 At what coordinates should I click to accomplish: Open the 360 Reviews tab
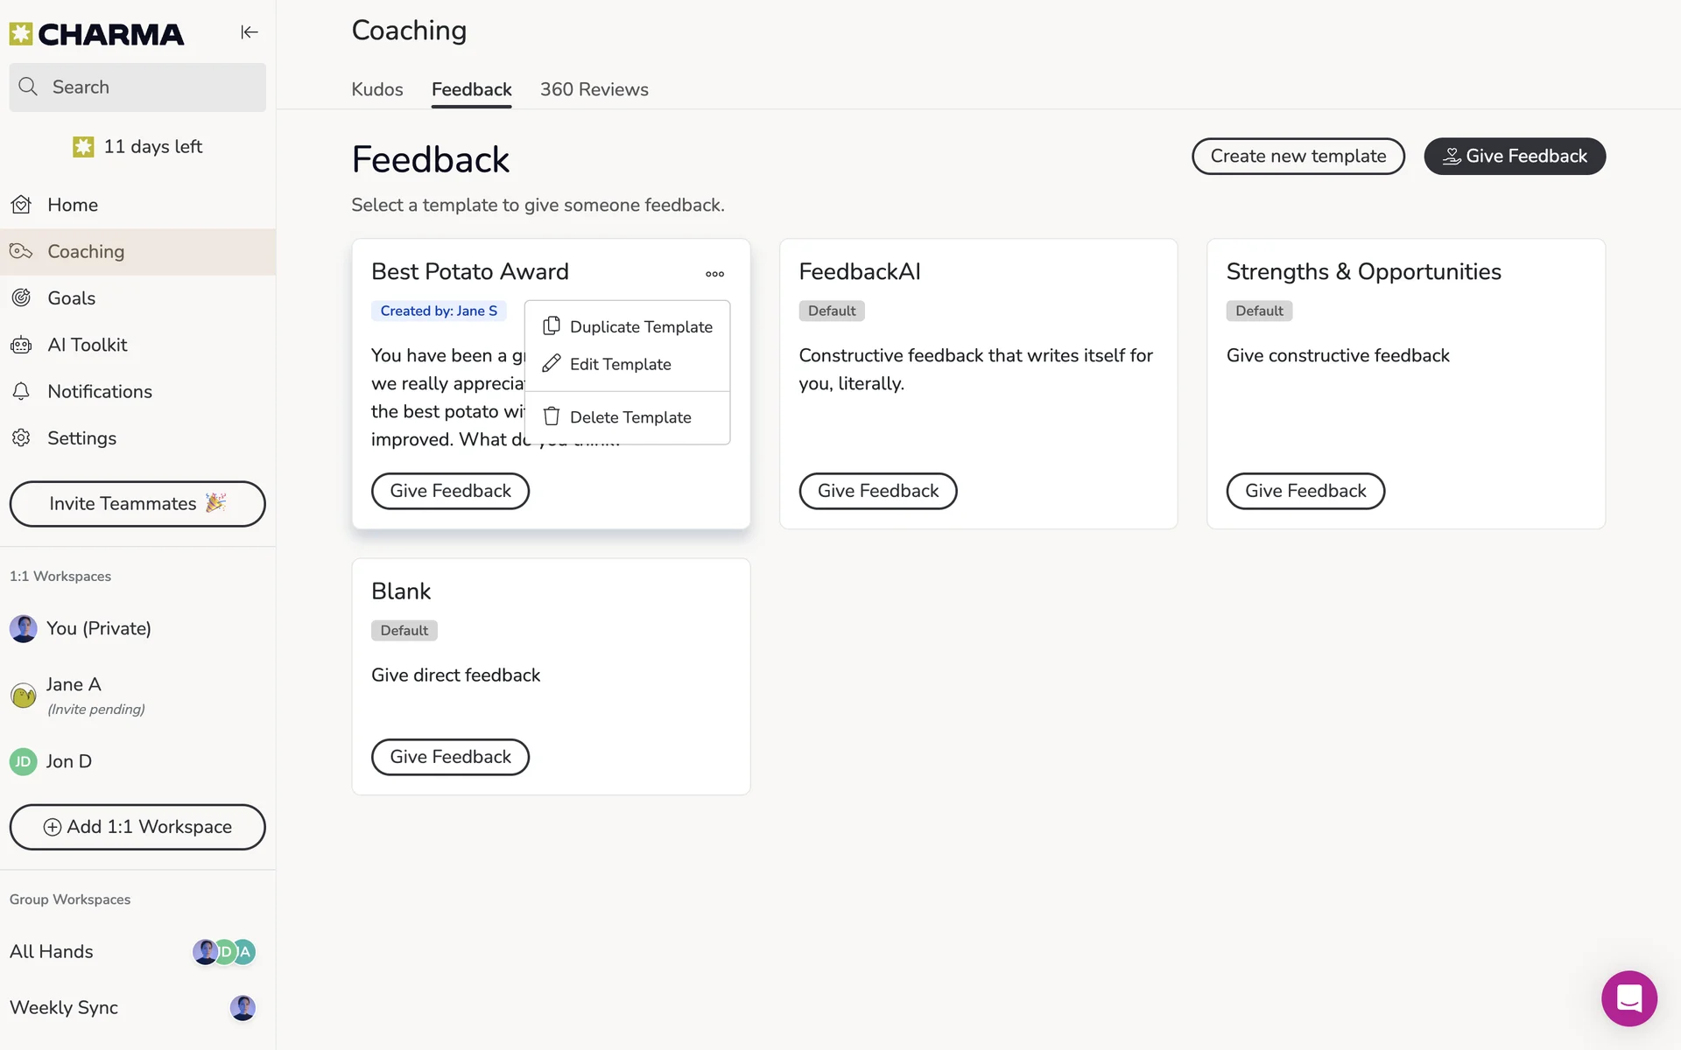point(594,89)
